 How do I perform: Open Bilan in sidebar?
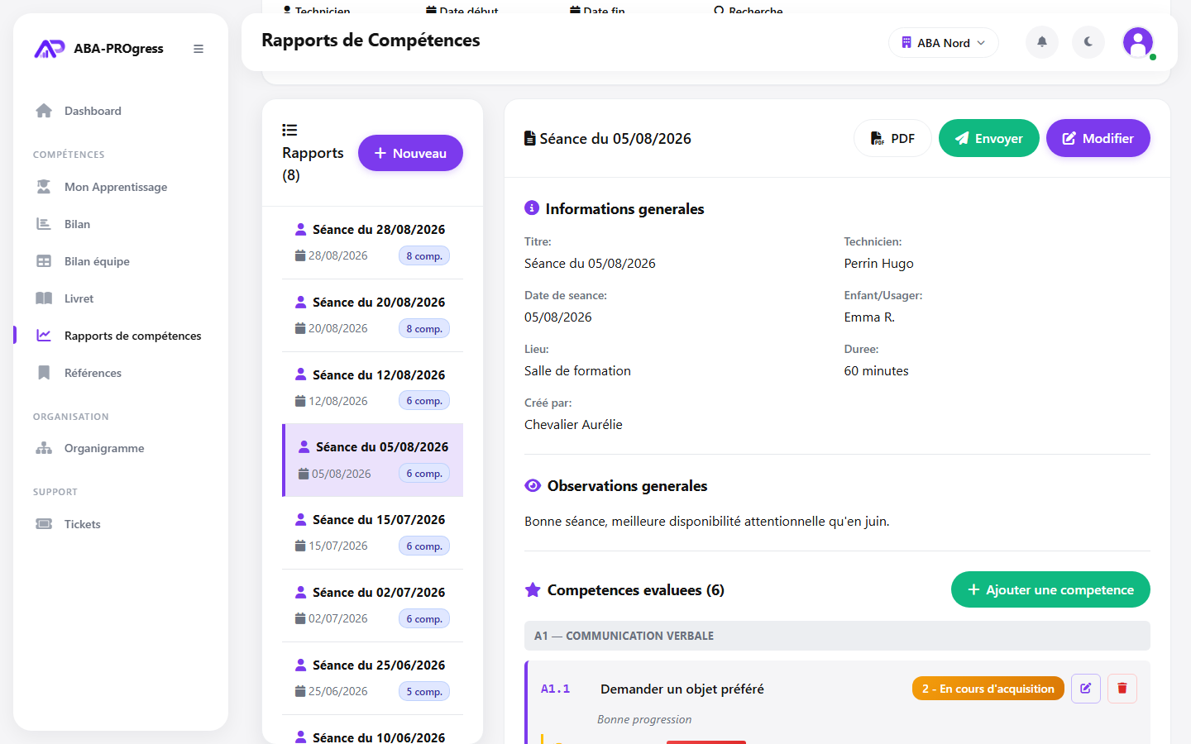tap(121, 224)
